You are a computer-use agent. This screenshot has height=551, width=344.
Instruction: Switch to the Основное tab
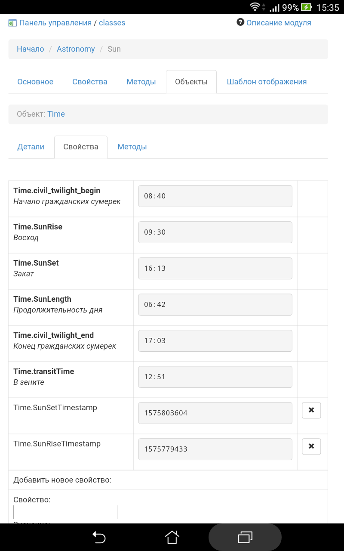[35, 81]
